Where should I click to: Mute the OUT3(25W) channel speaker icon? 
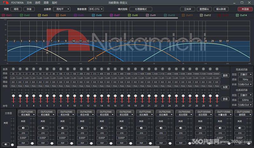pos(63,128)
